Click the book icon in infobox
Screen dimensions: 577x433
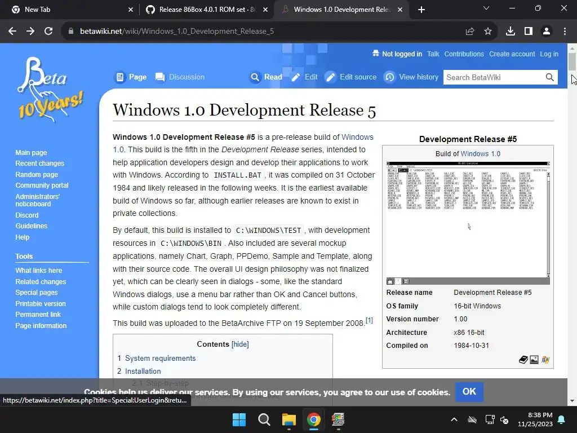[523, 360]
